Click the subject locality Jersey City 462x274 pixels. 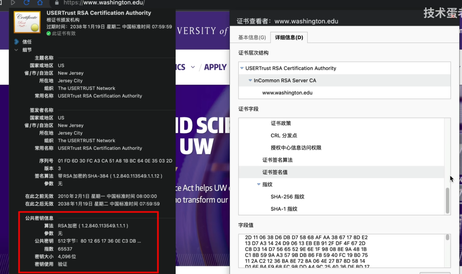(70, 81)
